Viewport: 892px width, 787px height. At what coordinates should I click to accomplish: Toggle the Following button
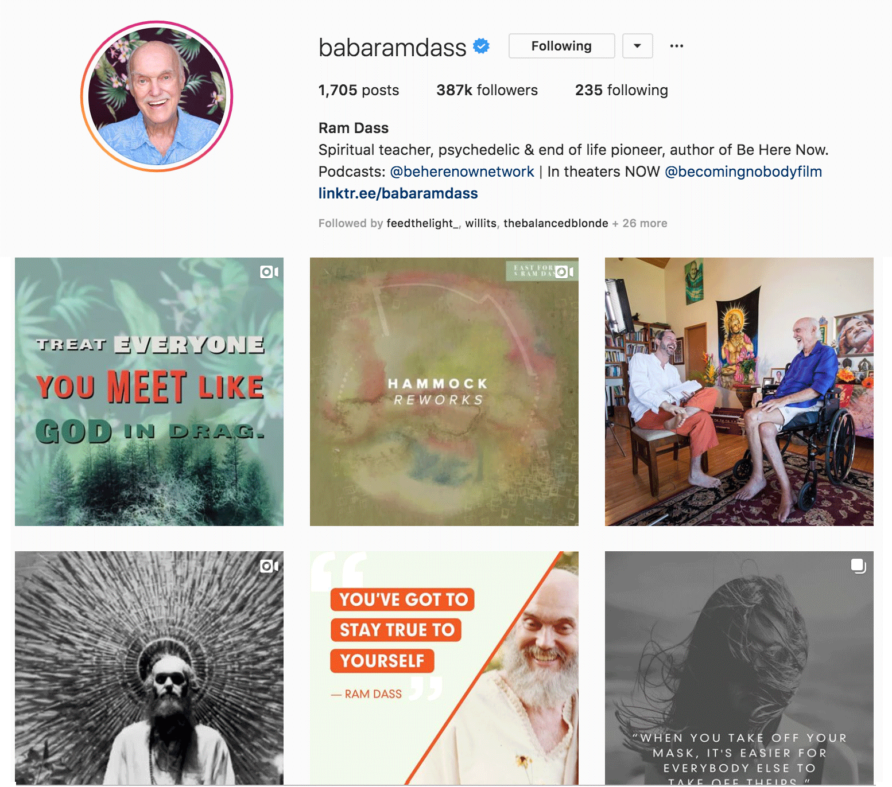coord(561,46)
